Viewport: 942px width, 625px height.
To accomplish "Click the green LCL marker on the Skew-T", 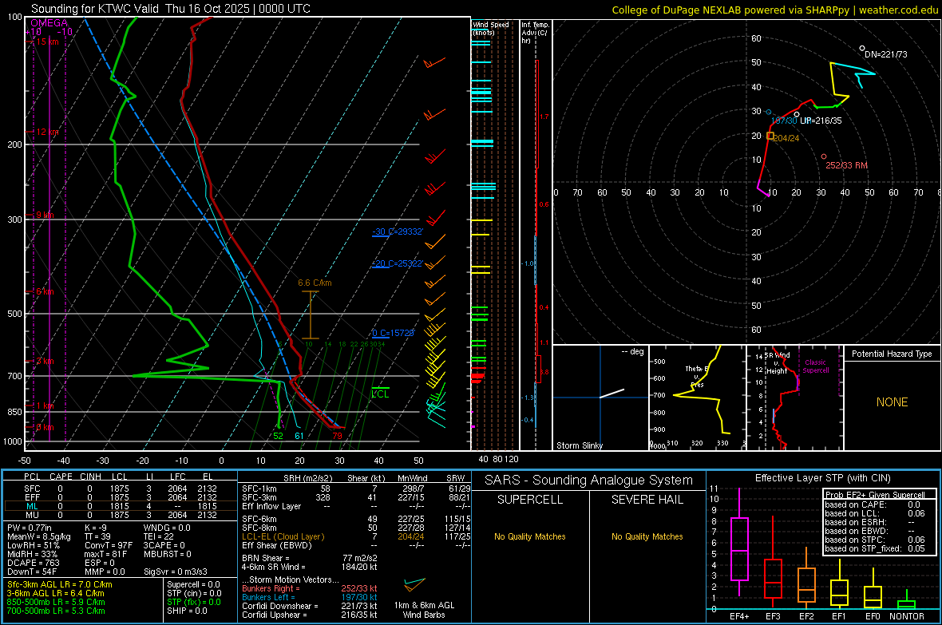I will tap(380, 392).
